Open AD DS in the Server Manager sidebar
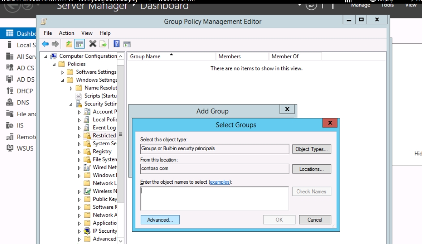The height and width of the screenshot is (244, 422). pyautogui.click(x=21, y=80)
